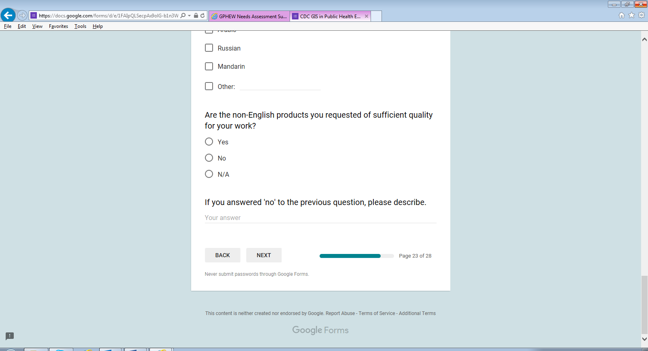Select the Yes radio button
Image resolution: width=648 pixels, height=351 pixels.
coord(209,142)
